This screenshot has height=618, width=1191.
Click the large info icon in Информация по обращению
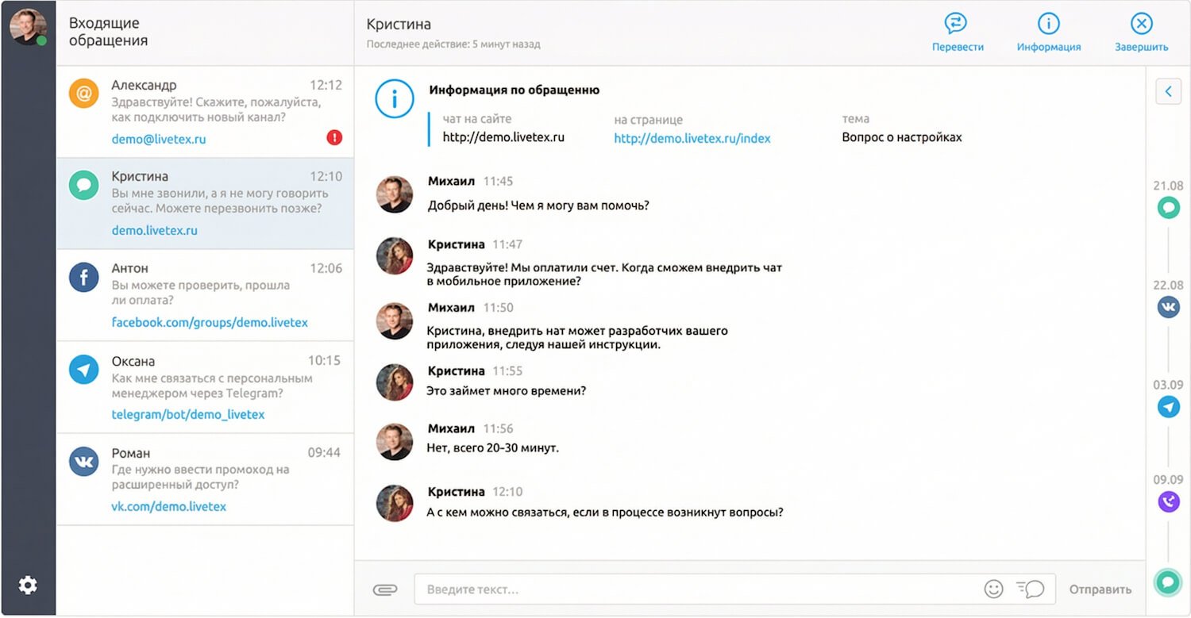pos(395,100)
